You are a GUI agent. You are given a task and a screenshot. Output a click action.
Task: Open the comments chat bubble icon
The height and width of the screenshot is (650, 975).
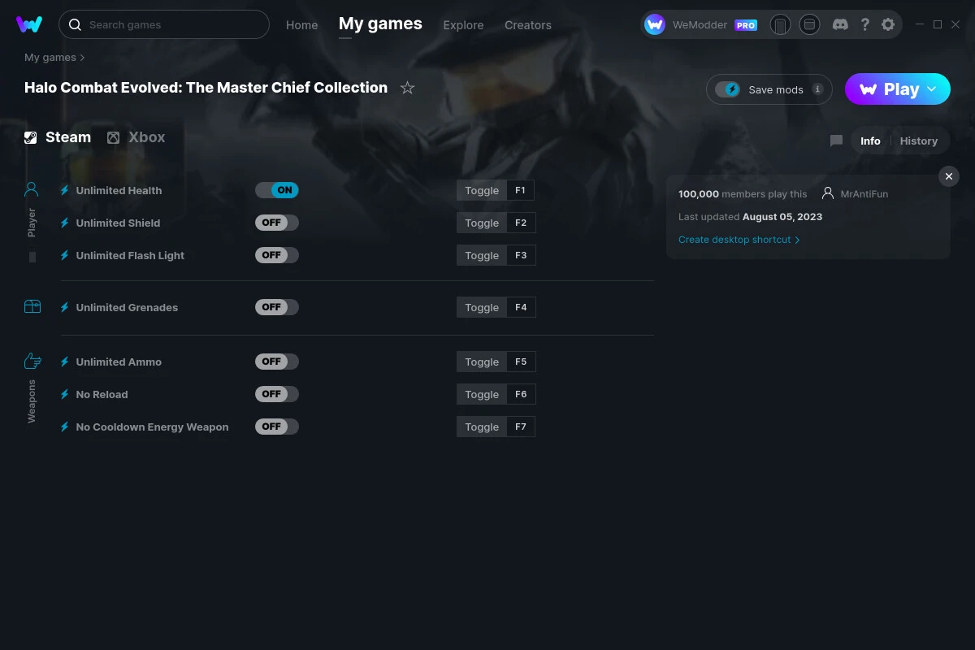(x=836, y=141)
